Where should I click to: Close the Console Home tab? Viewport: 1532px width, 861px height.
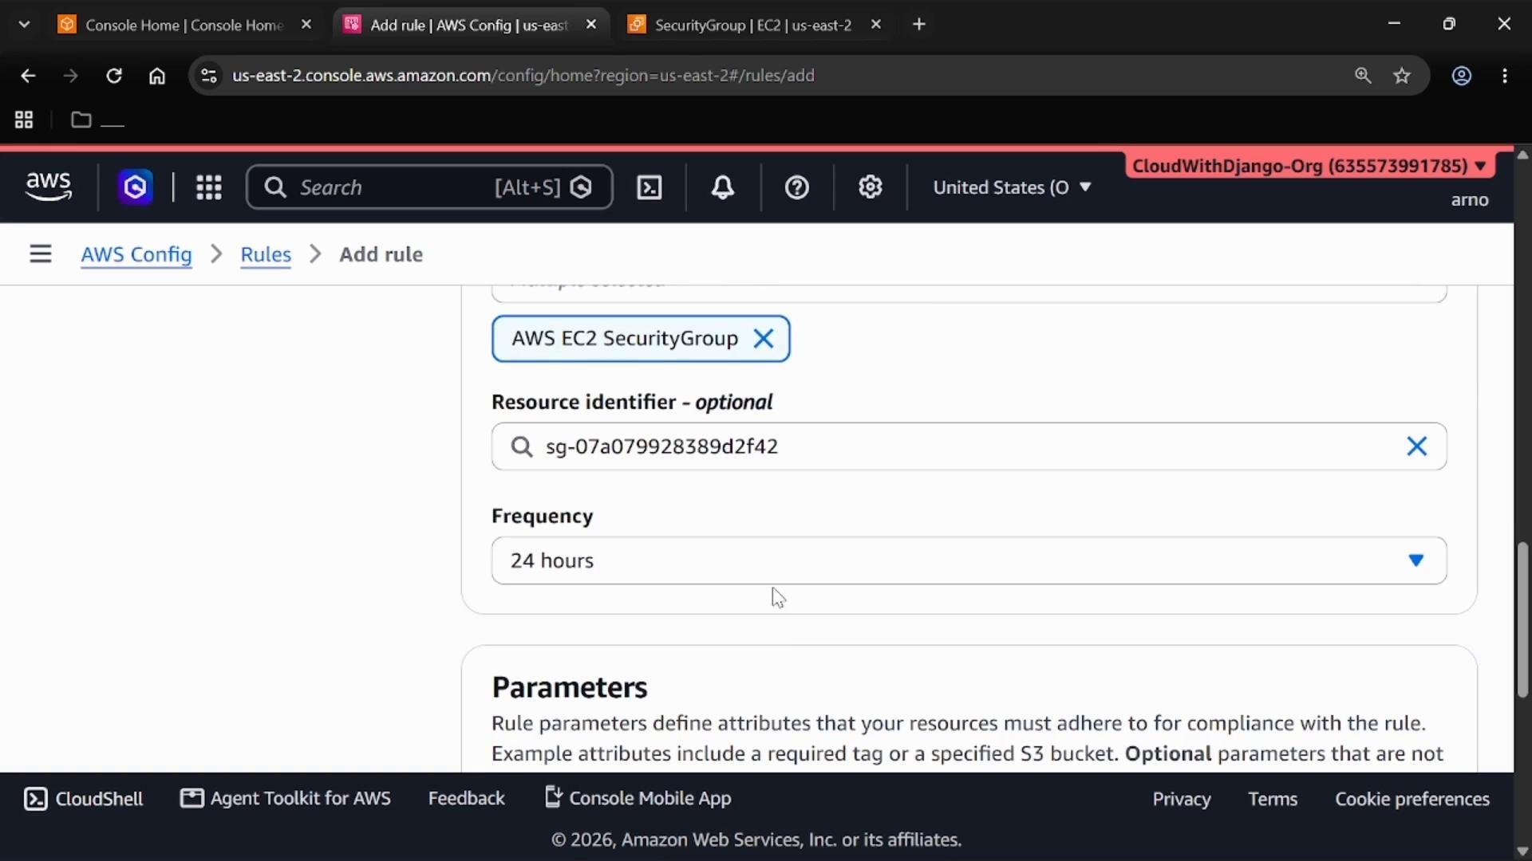pos(306,25)
